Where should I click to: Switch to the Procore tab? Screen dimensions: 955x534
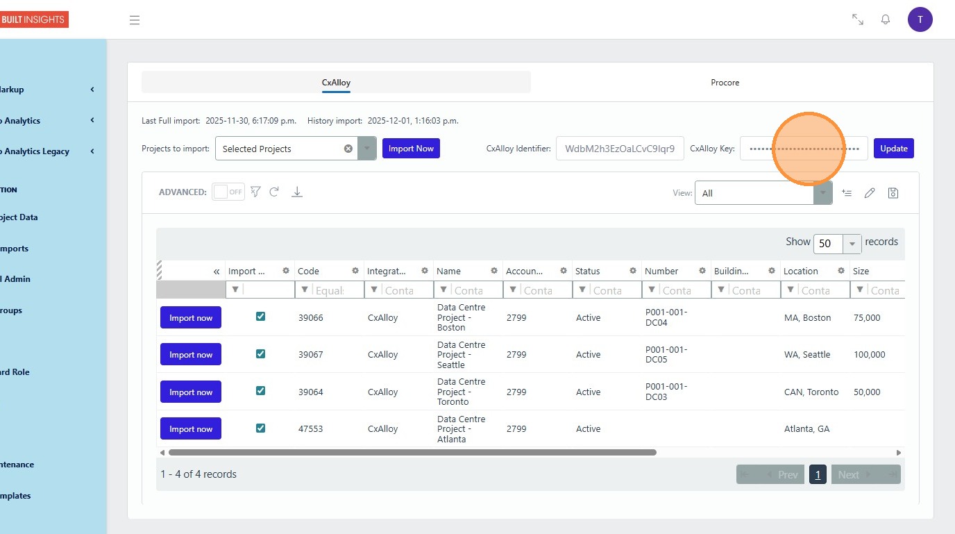(725, 83)
